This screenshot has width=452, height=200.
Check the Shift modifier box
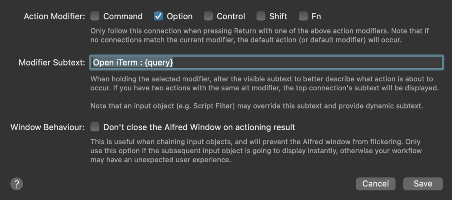pyautogui.click(x=261, y=16)
